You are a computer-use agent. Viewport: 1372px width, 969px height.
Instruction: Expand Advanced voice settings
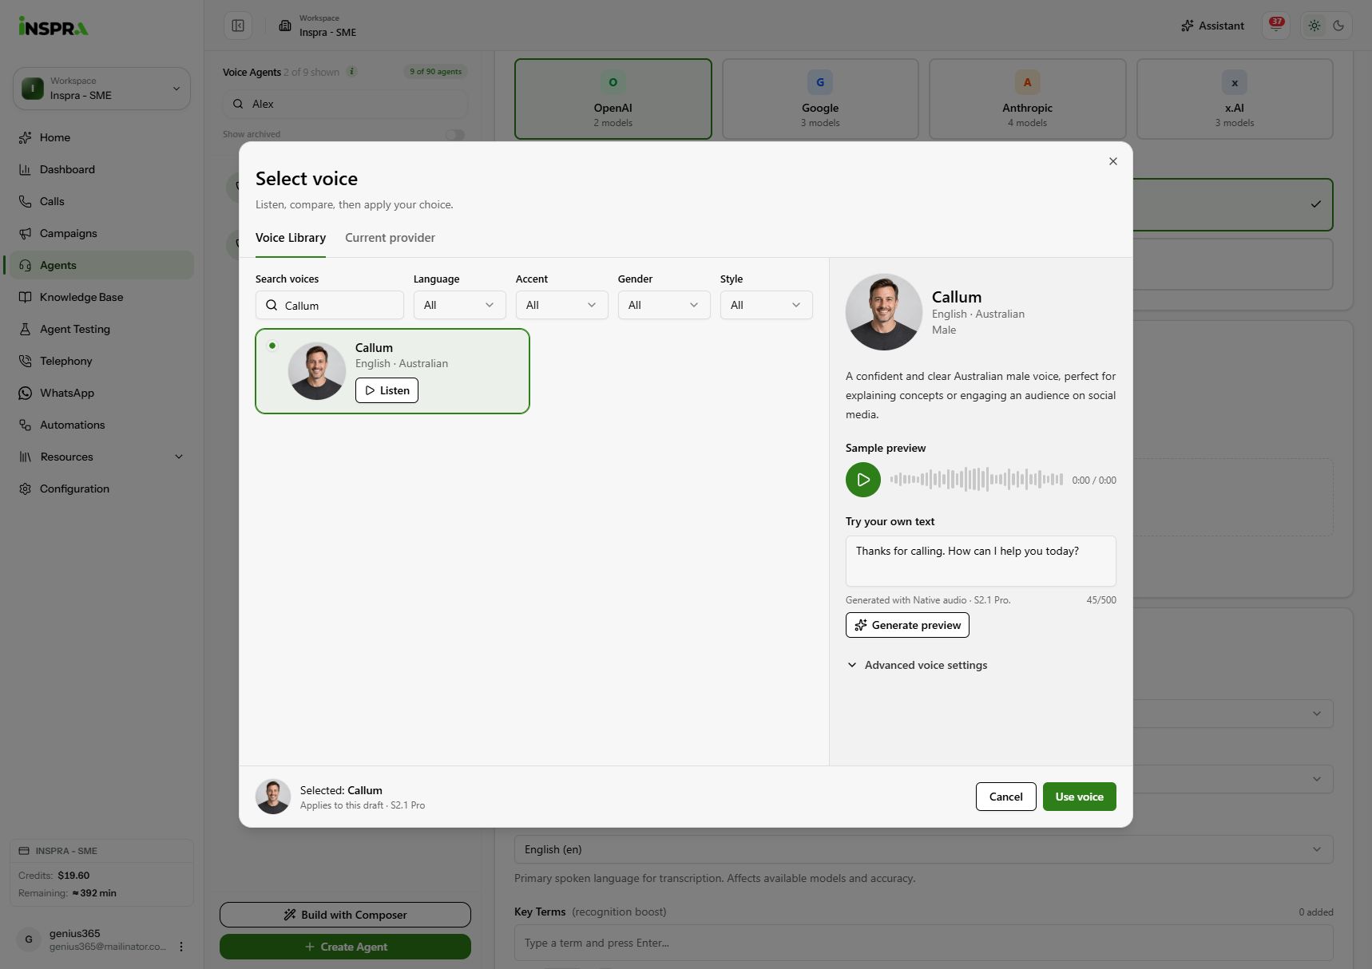click(917, 665)
